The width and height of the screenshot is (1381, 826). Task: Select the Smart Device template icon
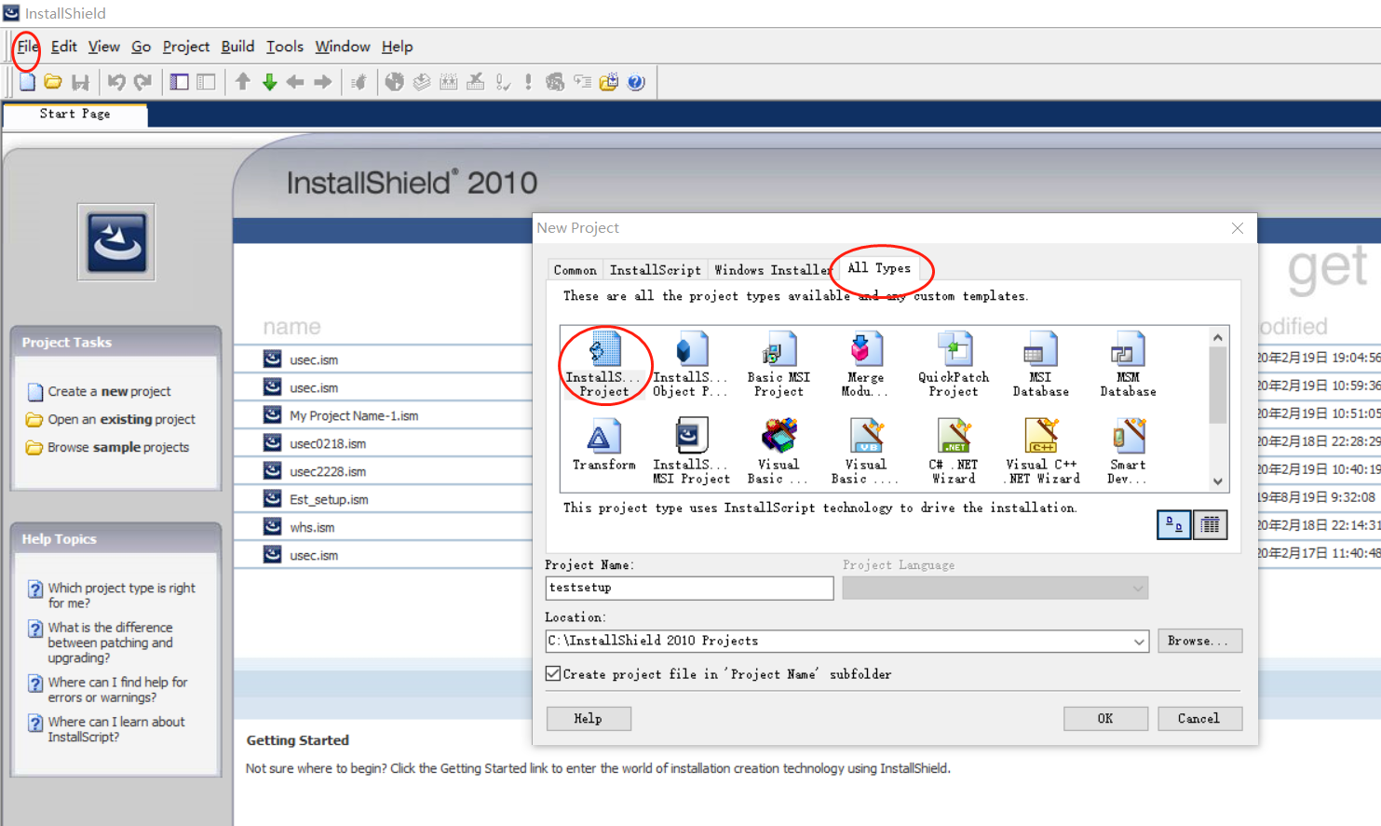1128,452
